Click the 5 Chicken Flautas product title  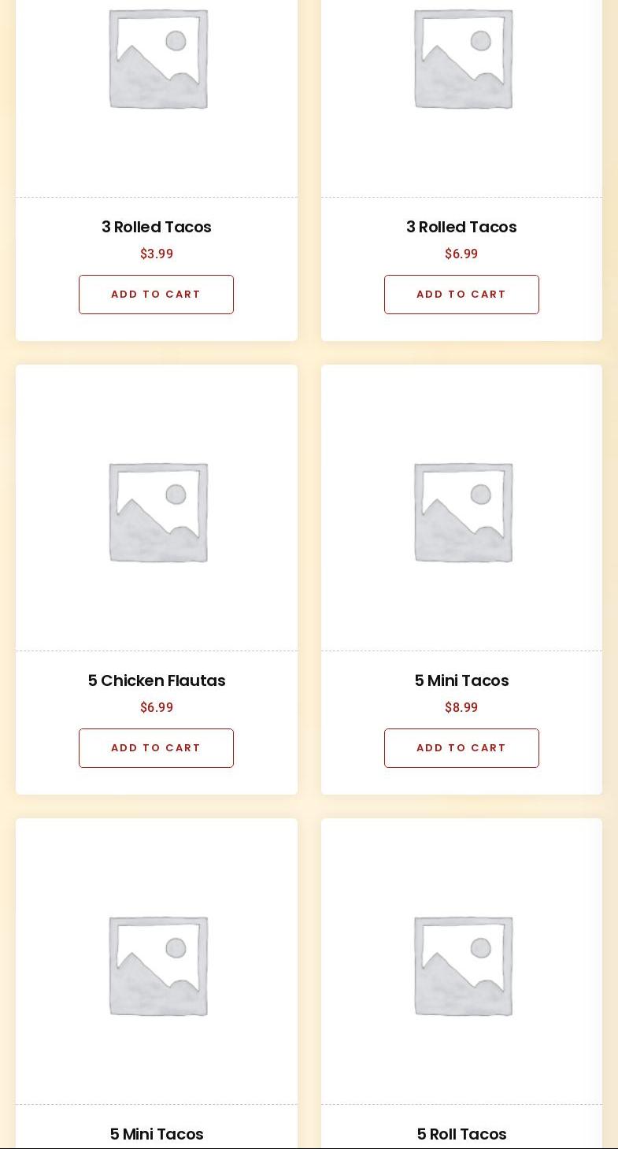tap(157, 680)
